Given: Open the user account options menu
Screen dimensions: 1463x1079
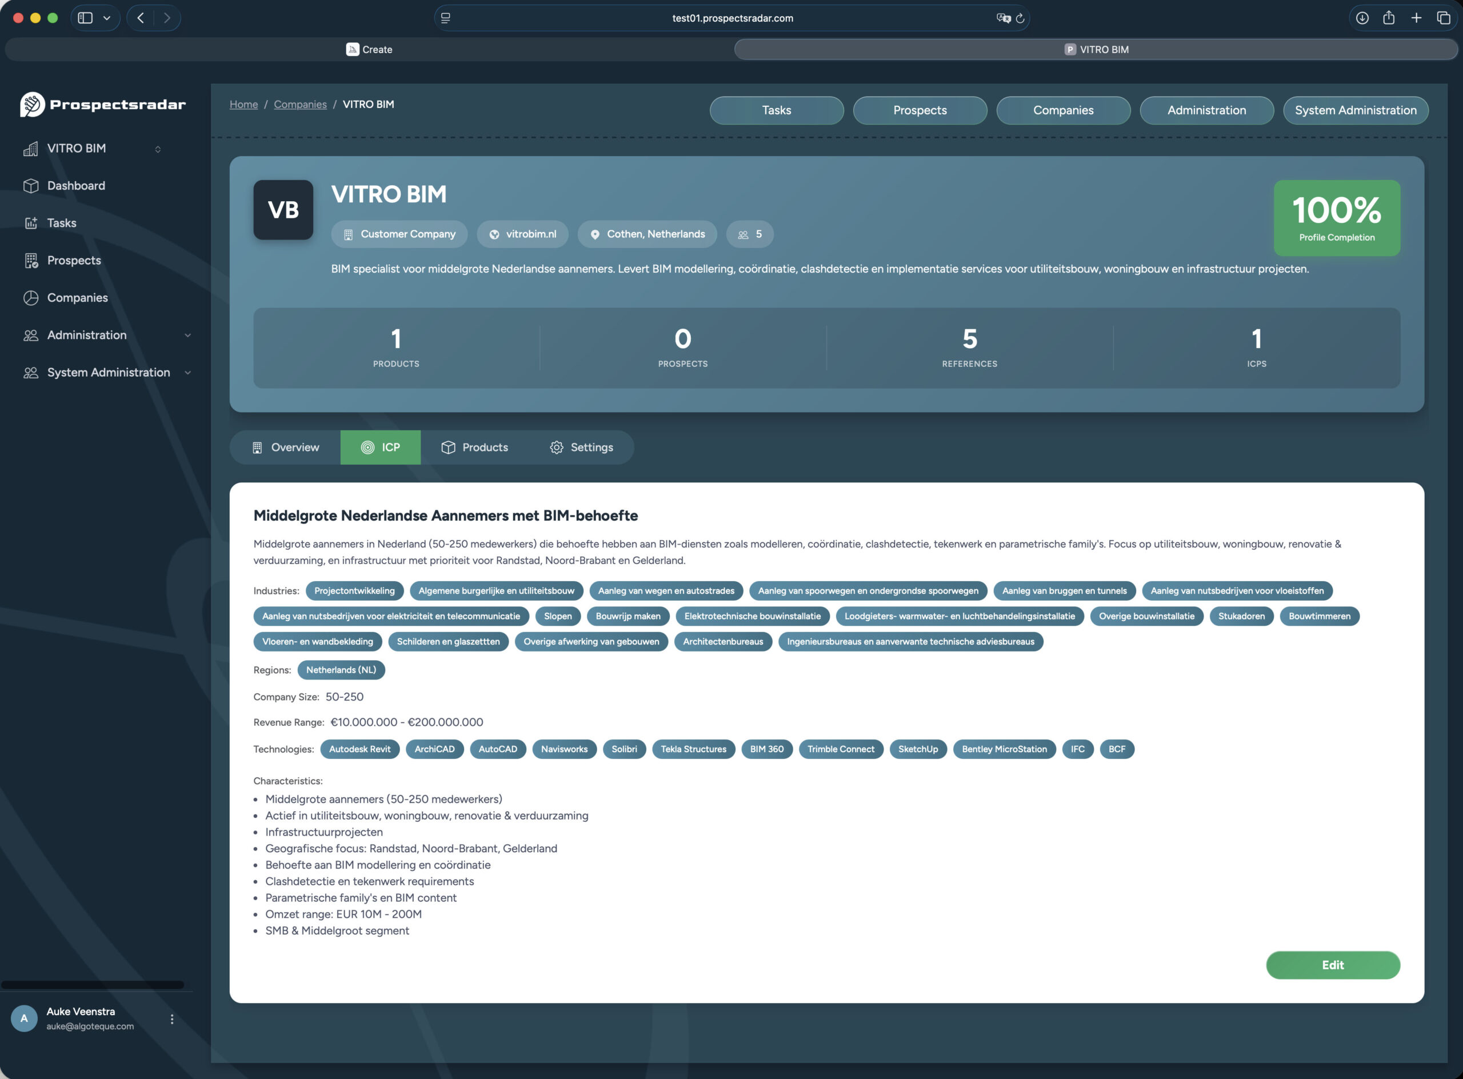Looking at the screenshot, I should point(173,1018).
